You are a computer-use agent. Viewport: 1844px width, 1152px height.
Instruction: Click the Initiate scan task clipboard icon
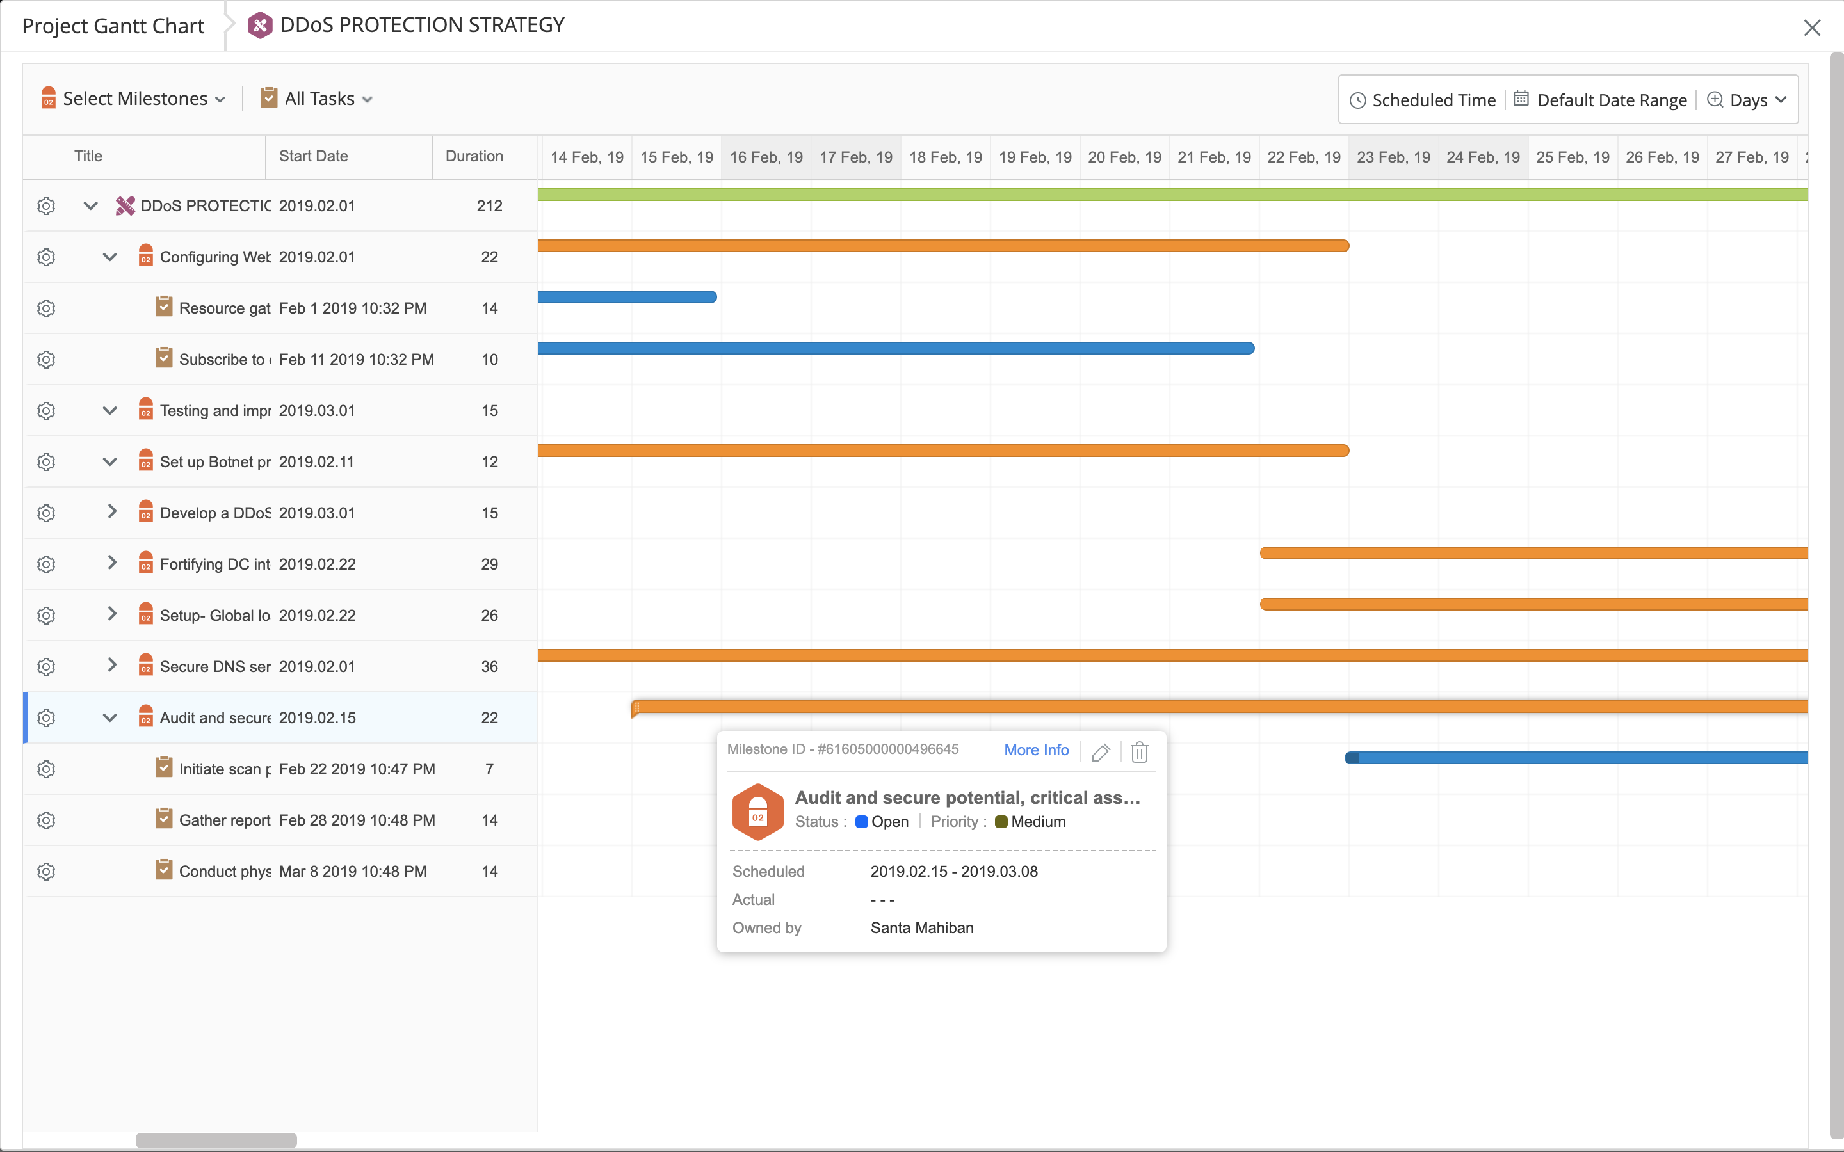[164, 767]
